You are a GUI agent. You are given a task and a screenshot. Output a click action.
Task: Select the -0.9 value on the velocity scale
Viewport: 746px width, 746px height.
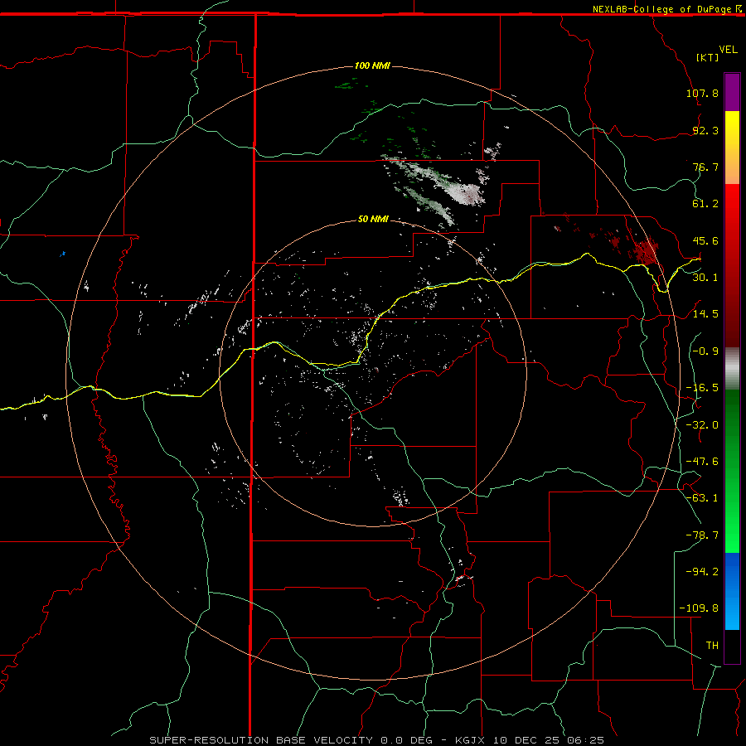coord(705,351)
